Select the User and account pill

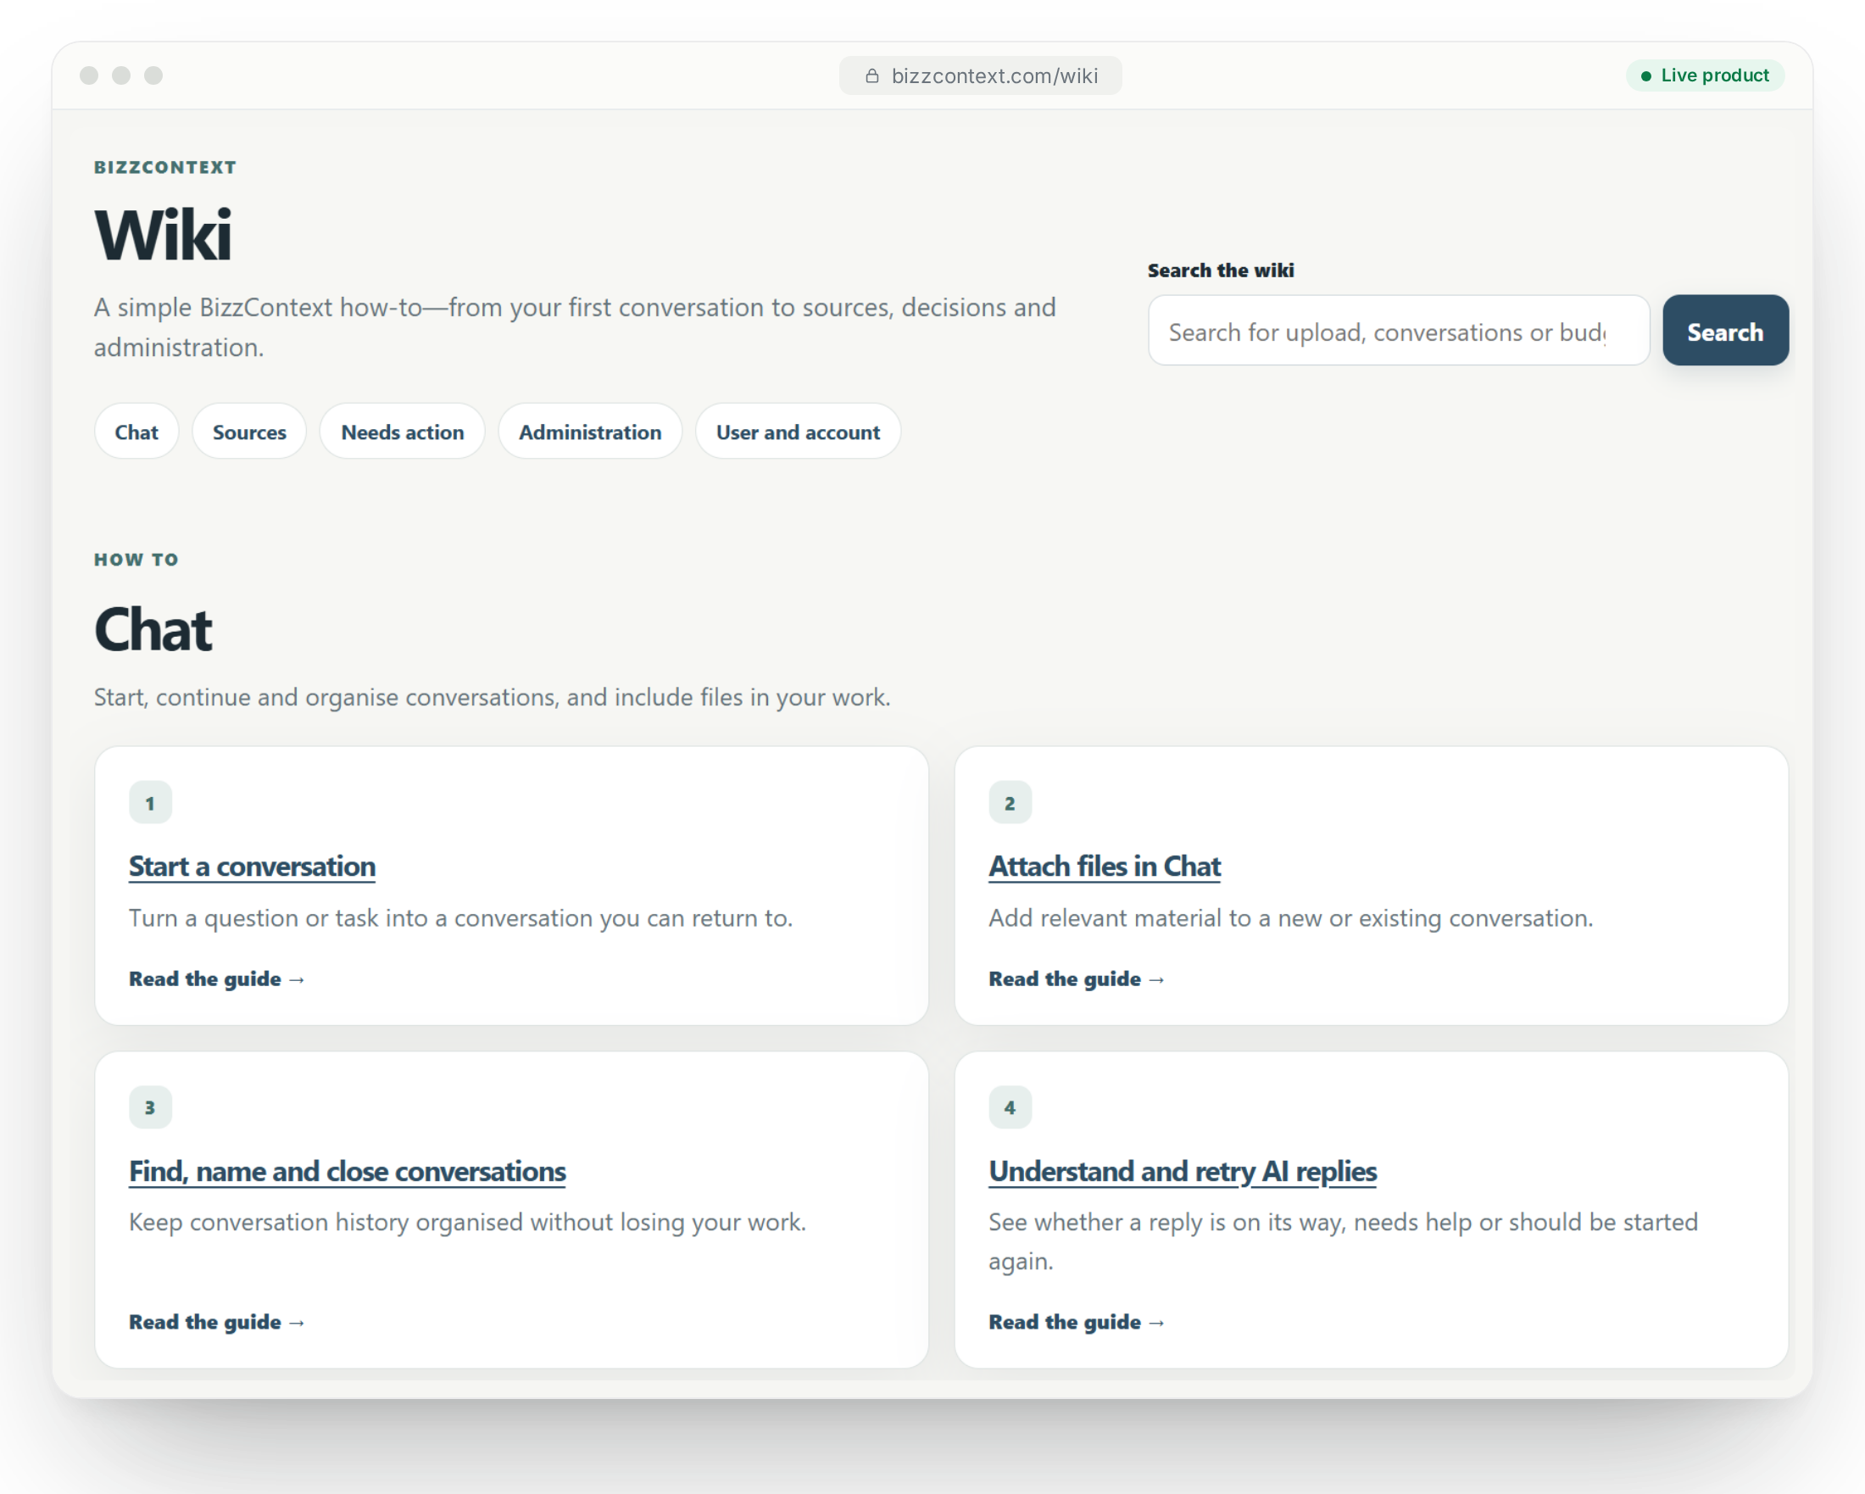pos(798,431)
